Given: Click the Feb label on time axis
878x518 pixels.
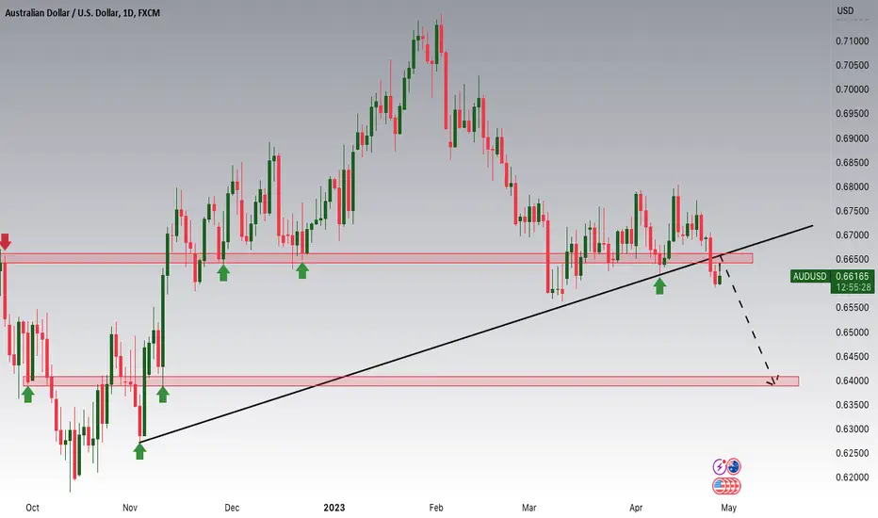Looking at the screenshot, I should coord(436,508).
